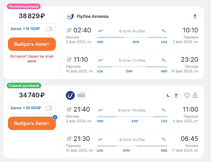Share the 34 740₽ ticket
The image size is (211, 162).
point(195,95)
